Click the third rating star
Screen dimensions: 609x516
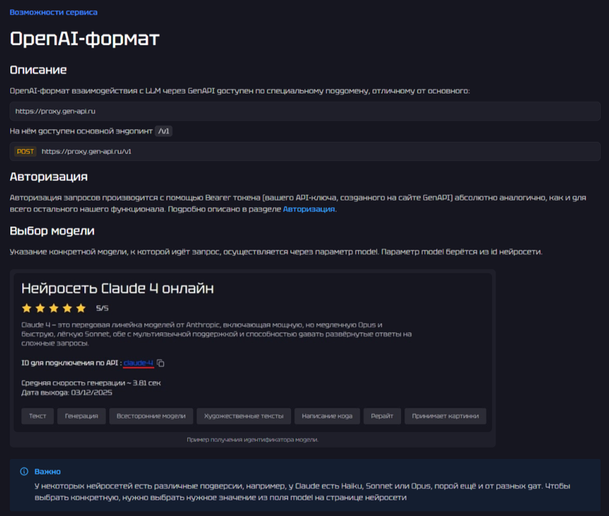click(x=54, y=309)
